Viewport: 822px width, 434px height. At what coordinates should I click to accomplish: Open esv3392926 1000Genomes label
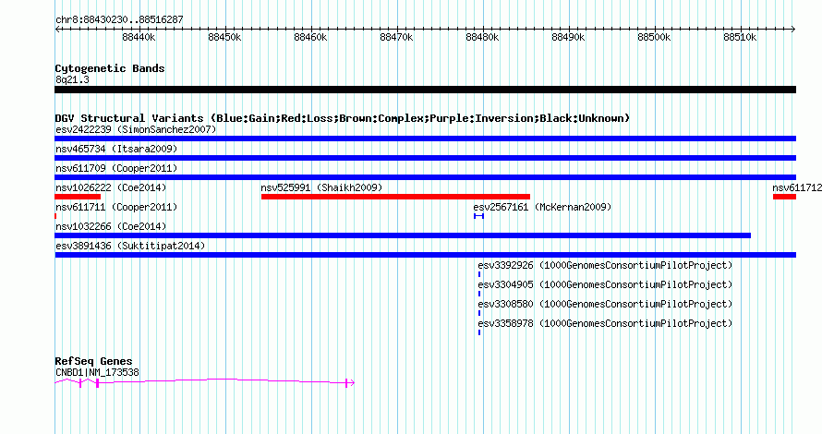605,265
